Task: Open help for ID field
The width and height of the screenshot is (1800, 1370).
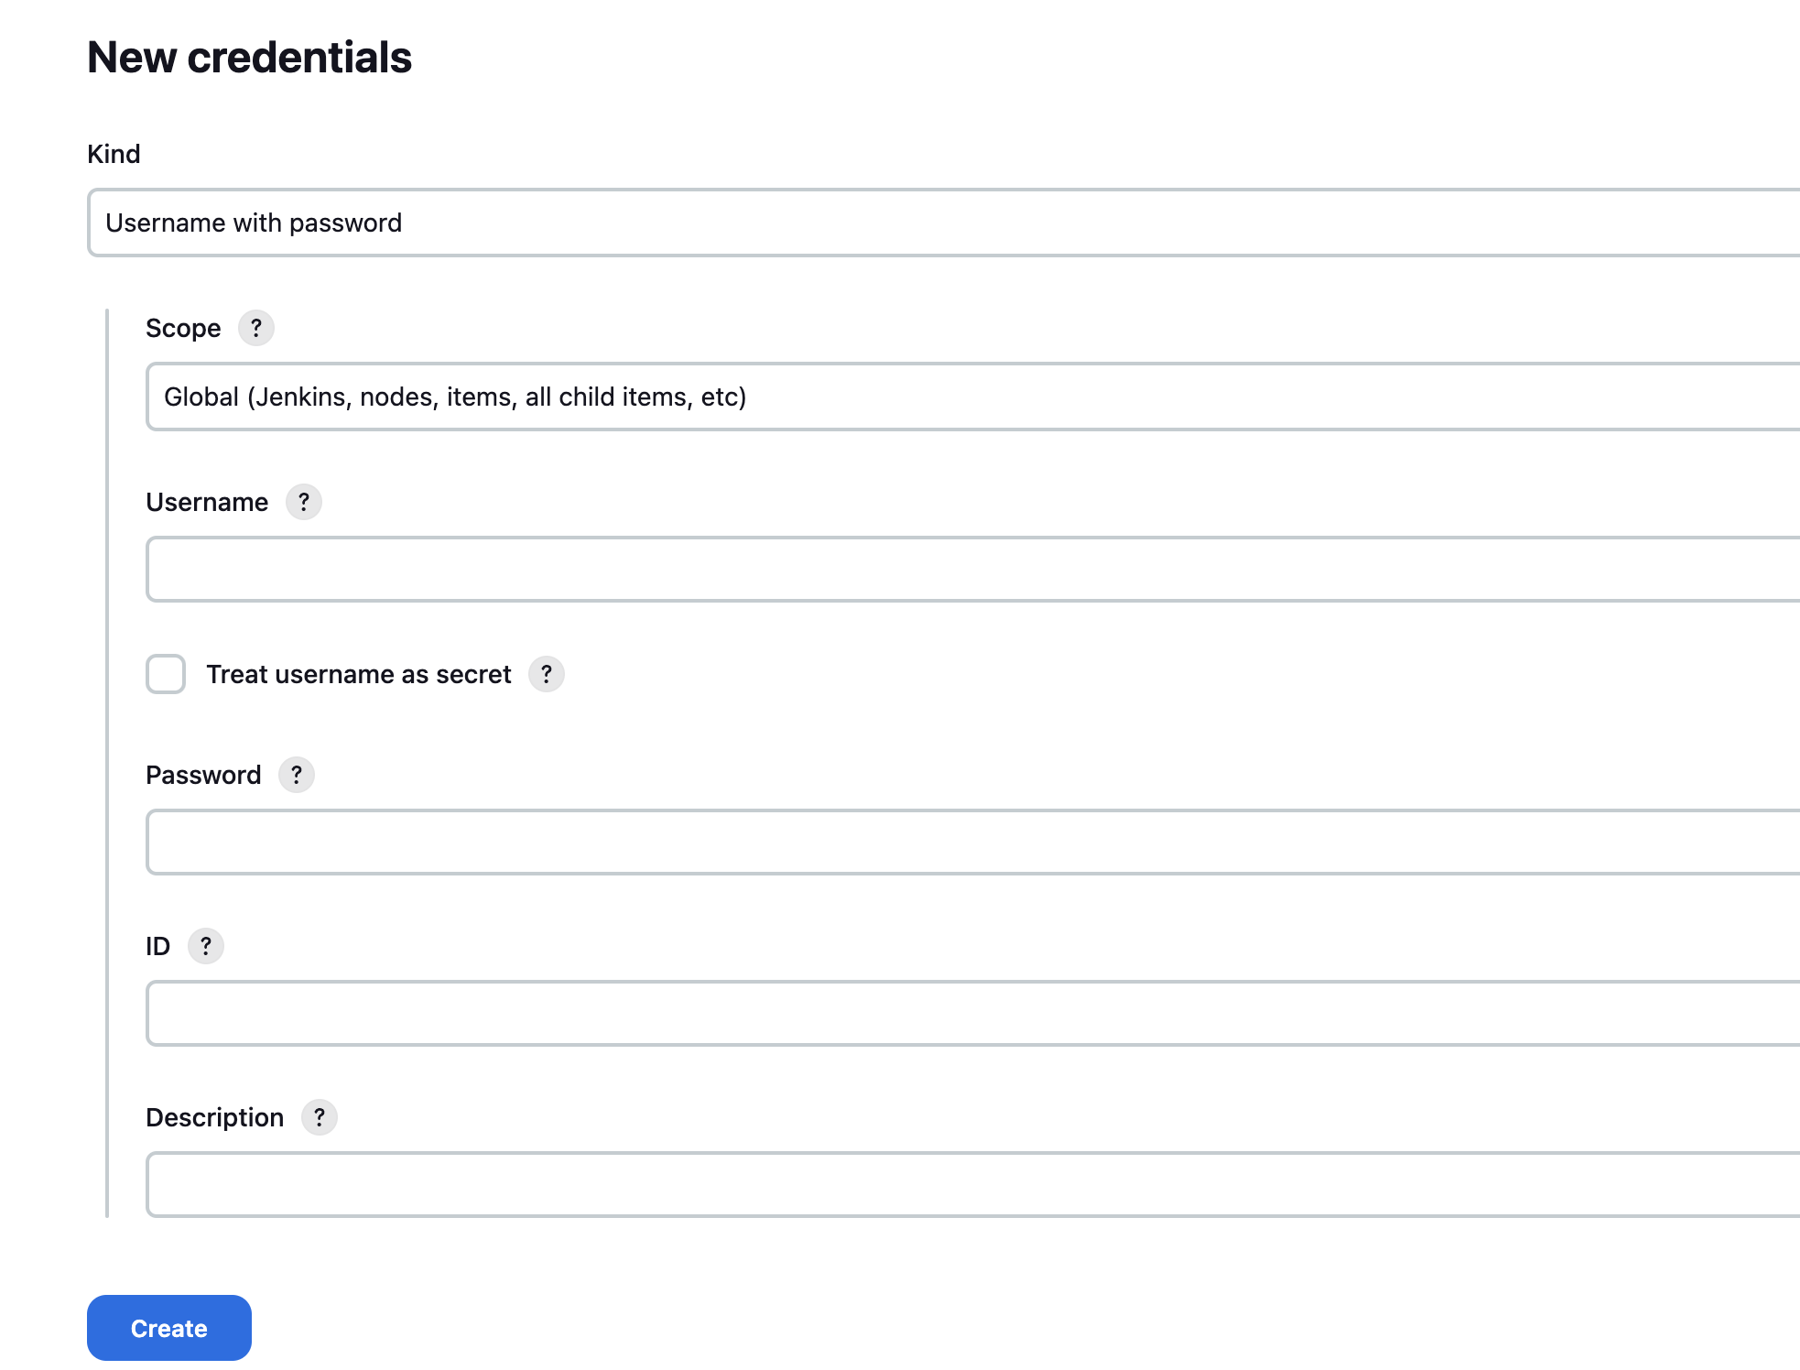Action: coord(206,946)
